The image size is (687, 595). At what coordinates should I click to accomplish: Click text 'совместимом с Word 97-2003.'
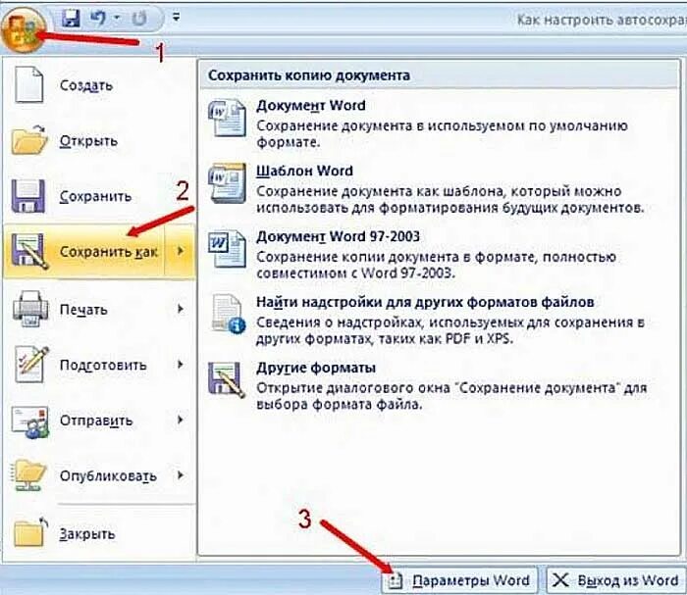355,273
